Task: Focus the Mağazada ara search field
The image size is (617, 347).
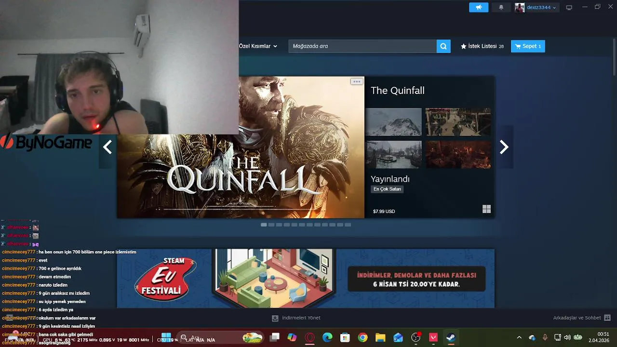Action: coord(362,46)
